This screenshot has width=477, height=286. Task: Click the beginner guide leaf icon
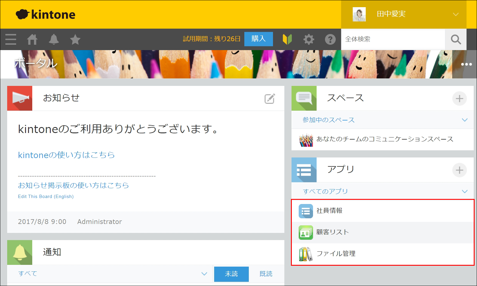(x=287, y=39)
